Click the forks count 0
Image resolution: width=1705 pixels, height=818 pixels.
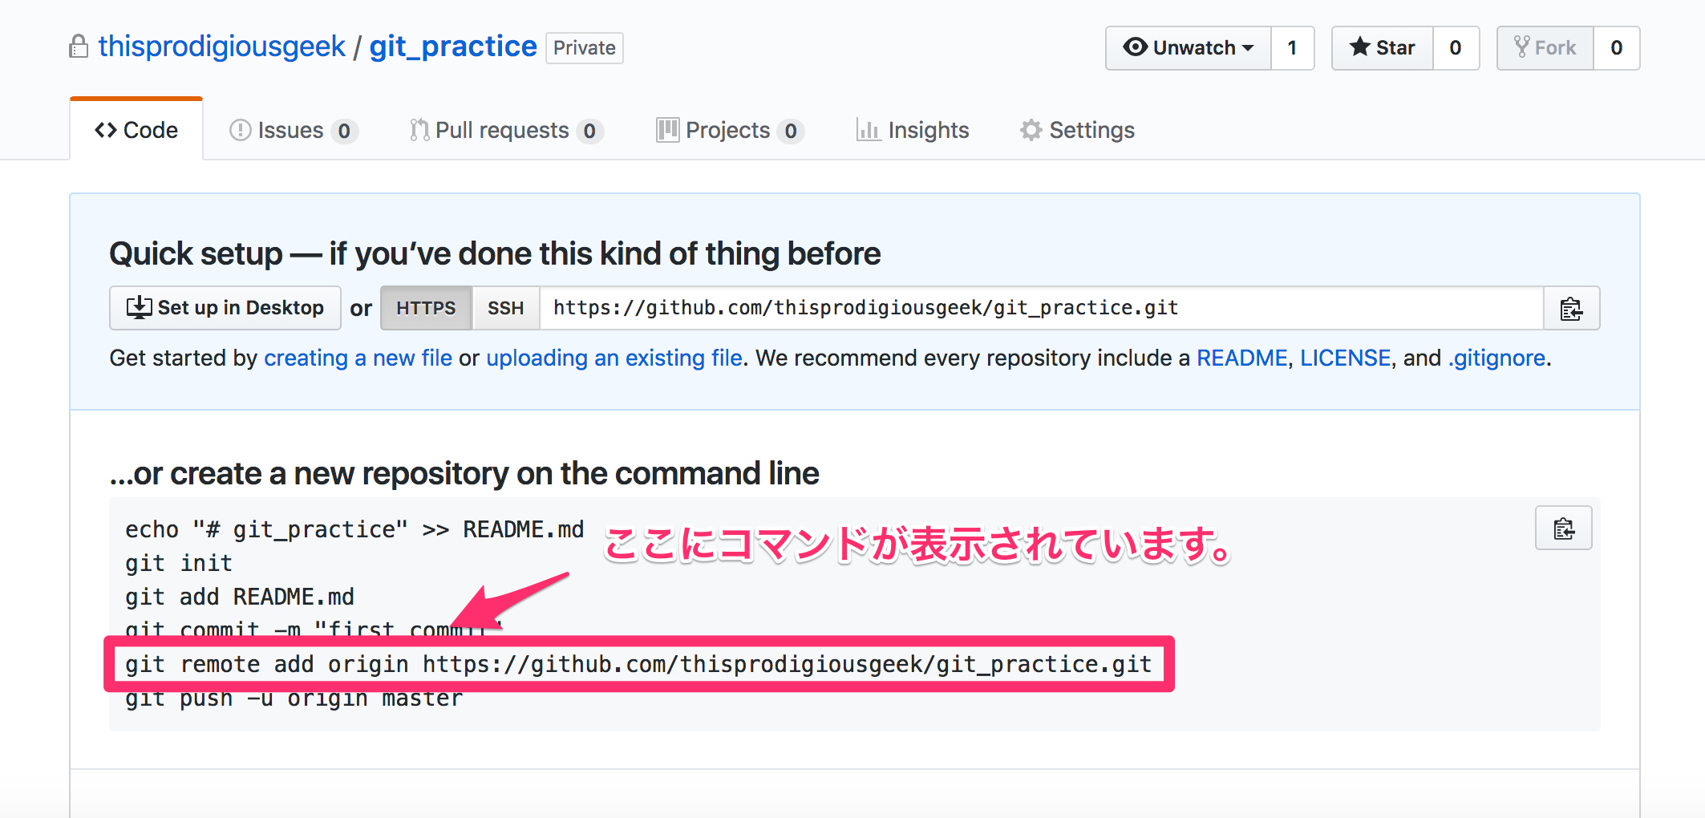click(x=1617, y=48)
